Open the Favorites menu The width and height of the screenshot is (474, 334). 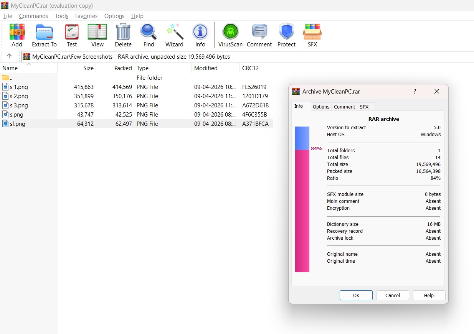pos(86,16)
